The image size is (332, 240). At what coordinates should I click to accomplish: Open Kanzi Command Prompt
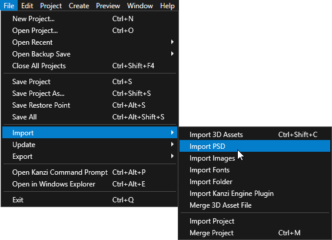90,172
